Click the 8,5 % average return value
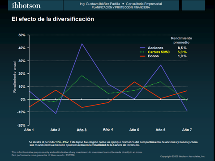This screenshot has height=161, width=215. [x=182, y=48]
